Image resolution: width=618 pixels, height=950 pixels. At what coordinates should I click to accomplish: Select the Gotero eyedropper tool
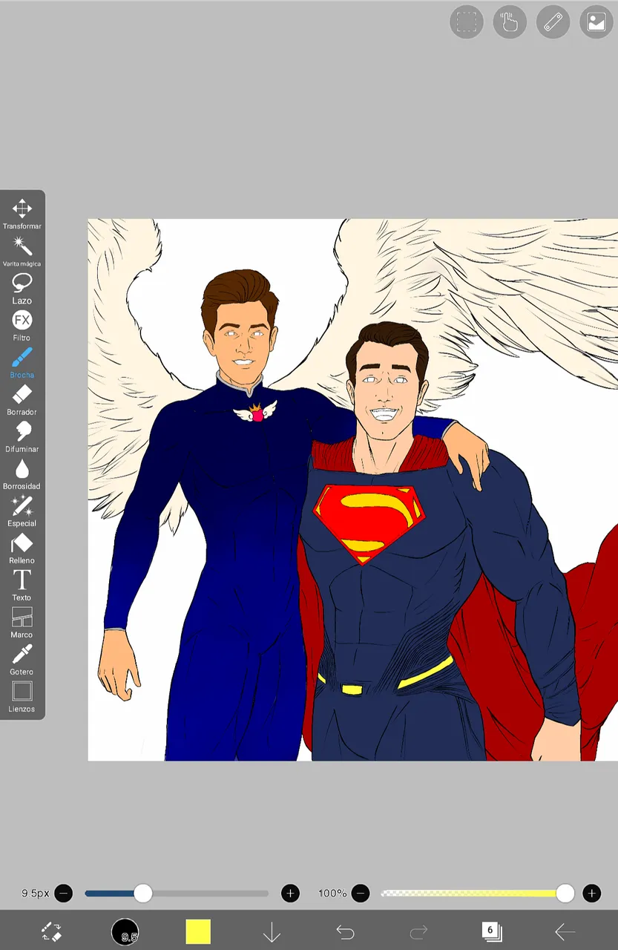[22, 659]
